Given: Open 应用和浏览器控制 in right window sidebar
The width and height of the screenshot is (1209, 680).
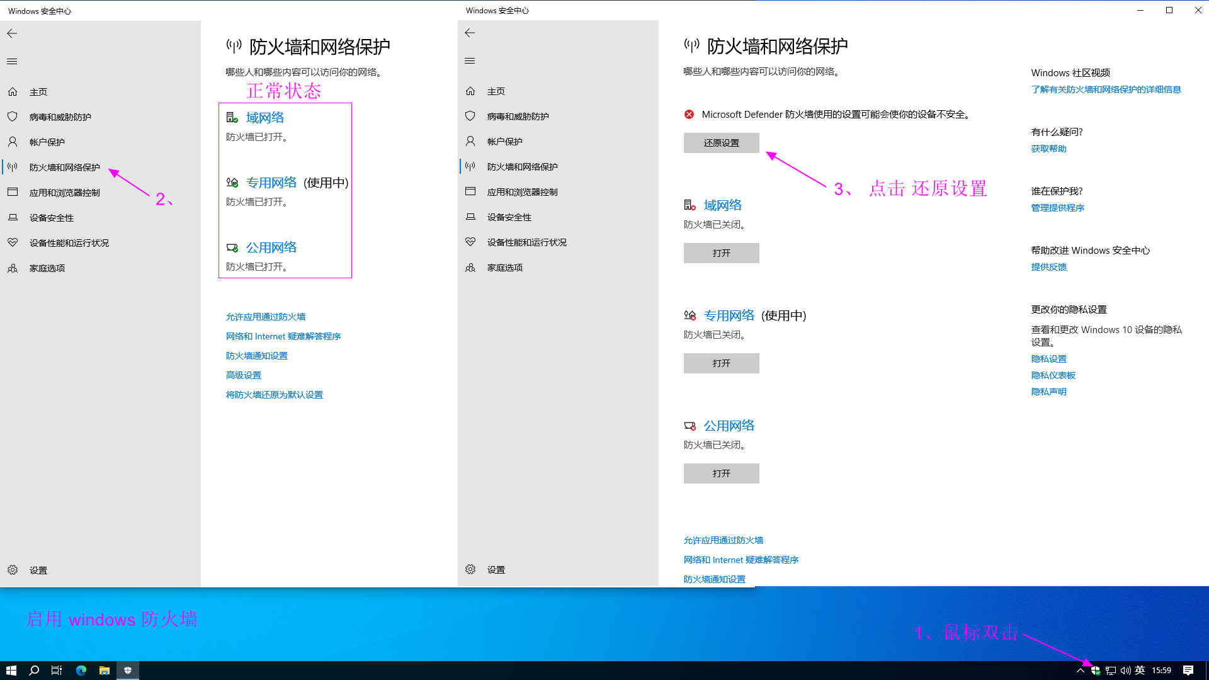Looking at the screenshot, I should click(522, 192).
